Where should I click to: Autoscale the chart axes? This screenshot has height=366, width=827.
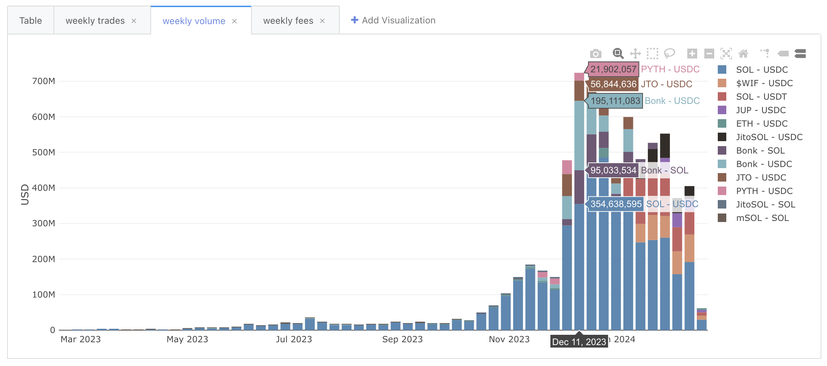[x=726, y=54]
